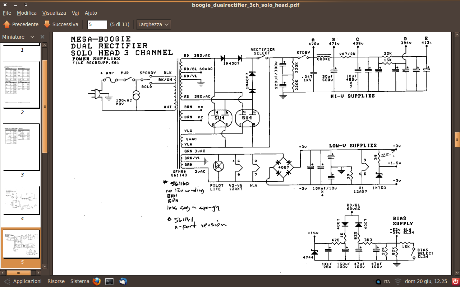
Task: Open the File menu
Action: (7, 13)
